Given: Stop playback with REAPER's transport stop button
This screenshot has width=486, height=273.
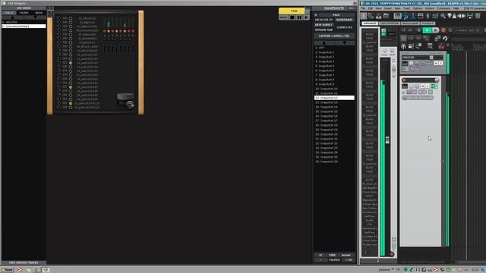Looking at the screenshot, I should 435,30.
